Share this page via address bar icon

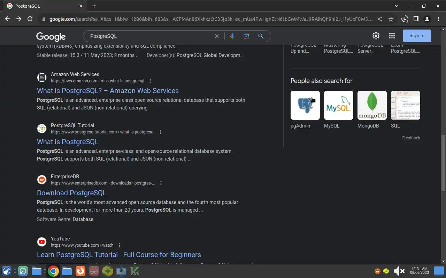click(x=380, y=19)
